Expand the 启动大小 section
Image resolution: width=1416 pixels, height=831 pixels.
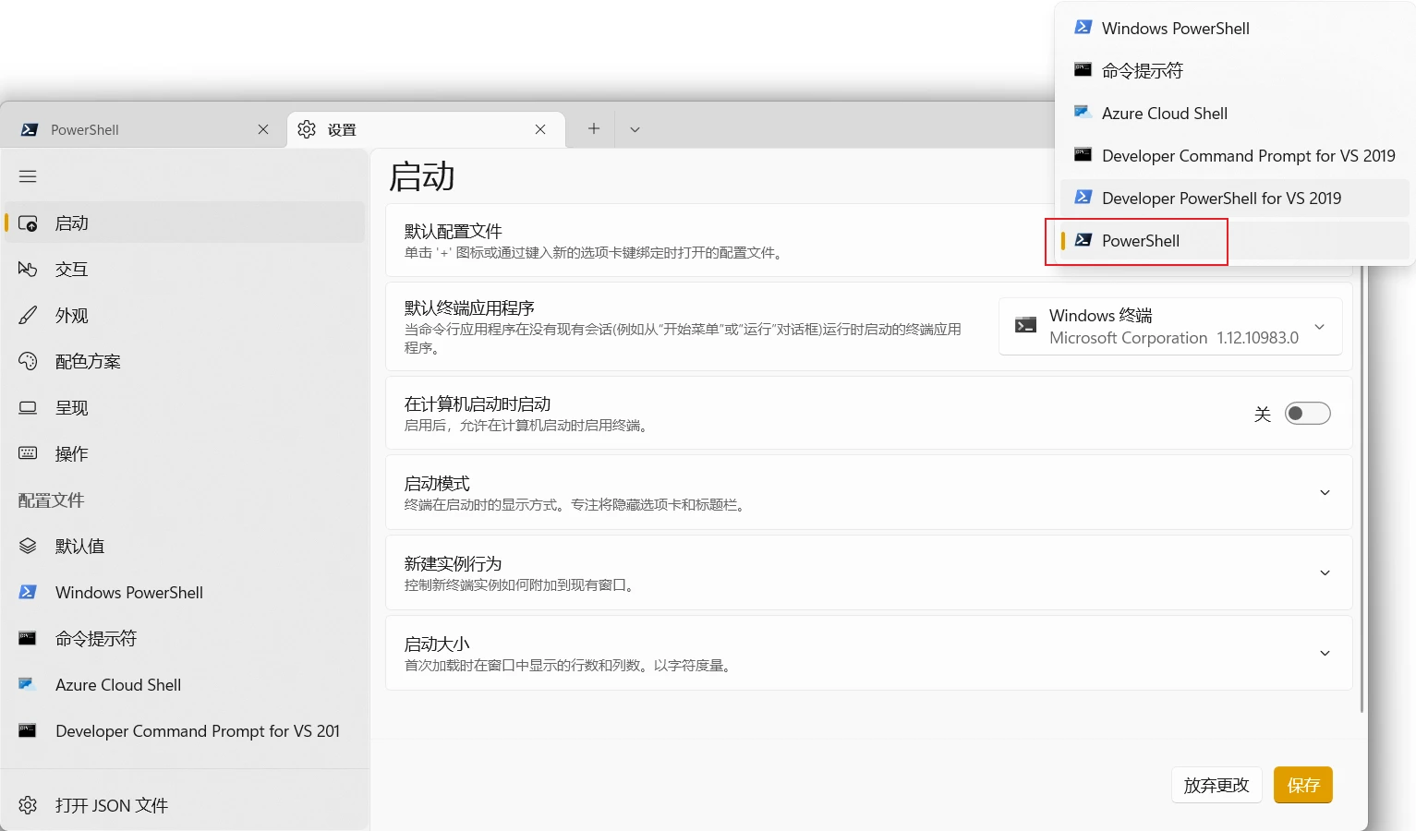(x=868, y=653)
